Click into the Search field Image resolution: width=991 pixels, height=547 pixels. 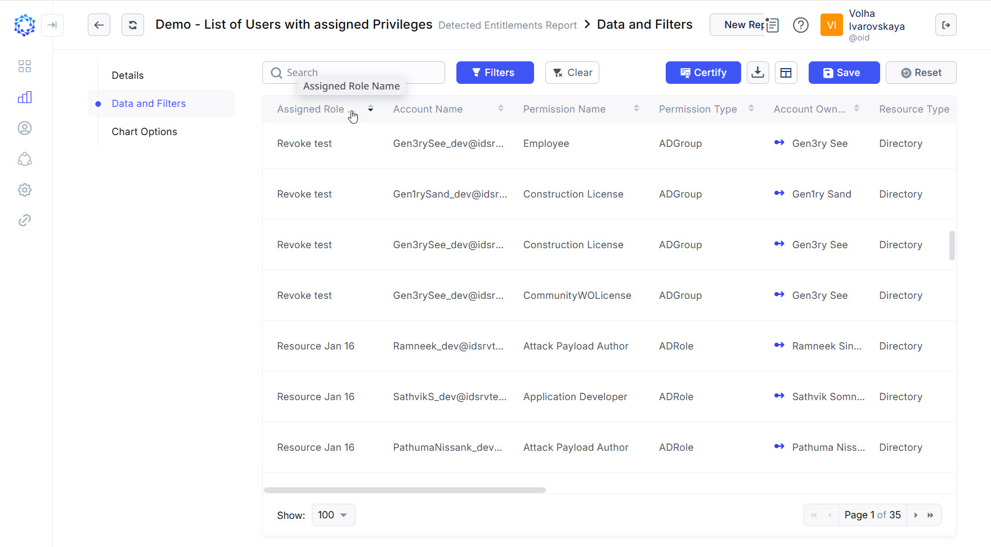point(360,73)
